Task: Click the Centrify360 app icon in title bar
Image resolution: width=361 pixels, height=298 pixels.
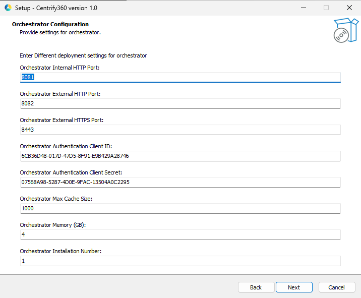Action: coord(8,8)
